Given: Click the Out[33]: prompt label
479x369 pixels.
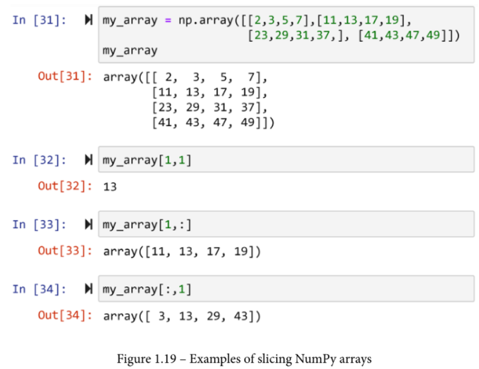Looking at the screenshot, I should (65, 251).
